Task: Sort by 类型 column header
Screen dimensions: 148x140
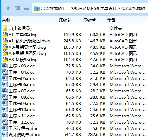Action: pyautogui.click(x=112, y=20)
